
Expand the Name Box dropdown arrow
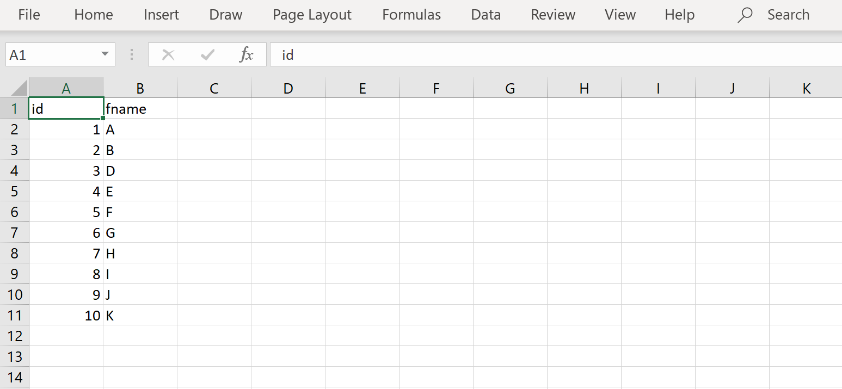pos(105,54)
